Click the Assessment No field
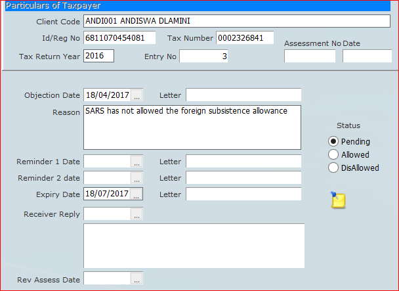Image resolution: width=399 pixels, height=291 pixels. 309,56
